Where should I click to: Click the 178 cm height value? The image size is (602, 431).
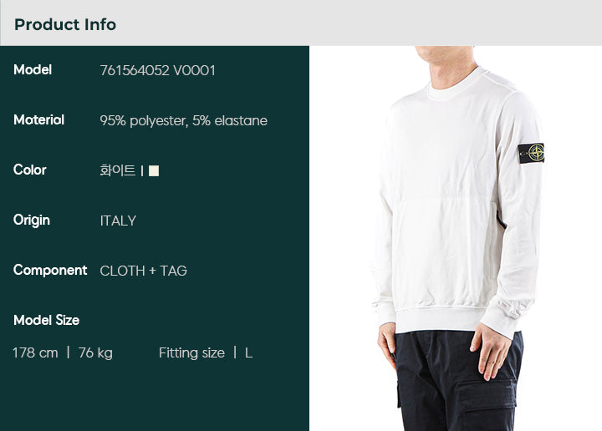click(35, 352)
